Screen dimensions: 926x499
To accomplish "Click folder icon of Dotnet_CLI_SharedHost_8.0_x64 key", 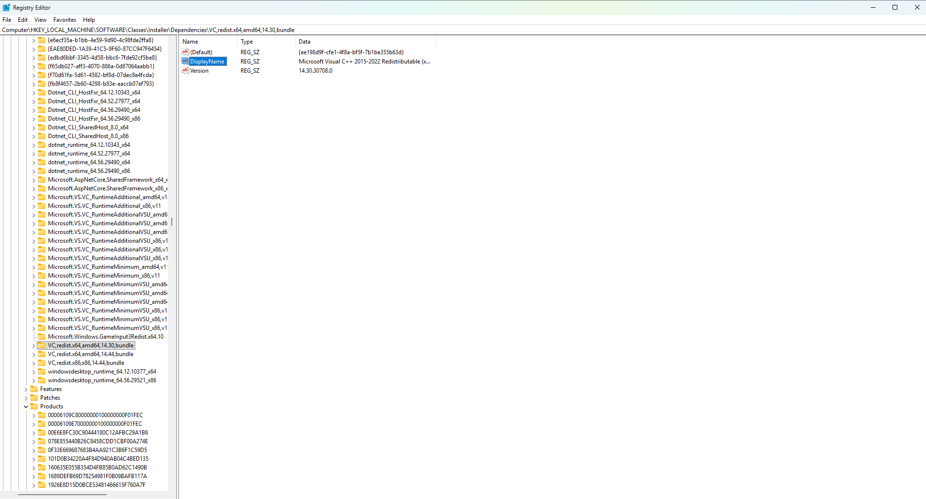I will coord(42,127).
